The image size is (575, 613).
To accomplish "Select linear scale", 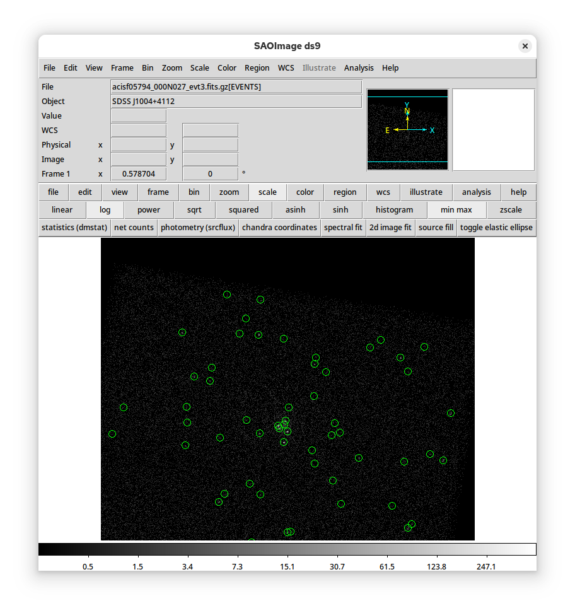I will click(x=62, y=210).
